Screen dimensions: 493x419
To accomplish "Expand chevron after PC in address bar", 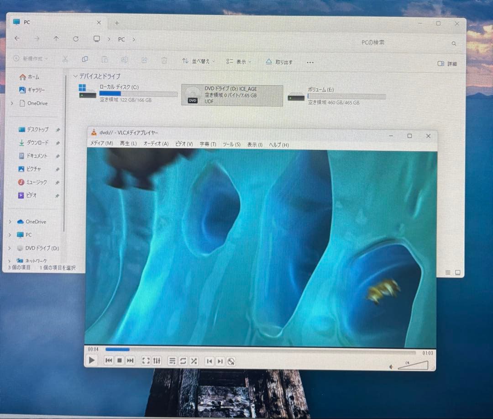I will tap(134, 39).
